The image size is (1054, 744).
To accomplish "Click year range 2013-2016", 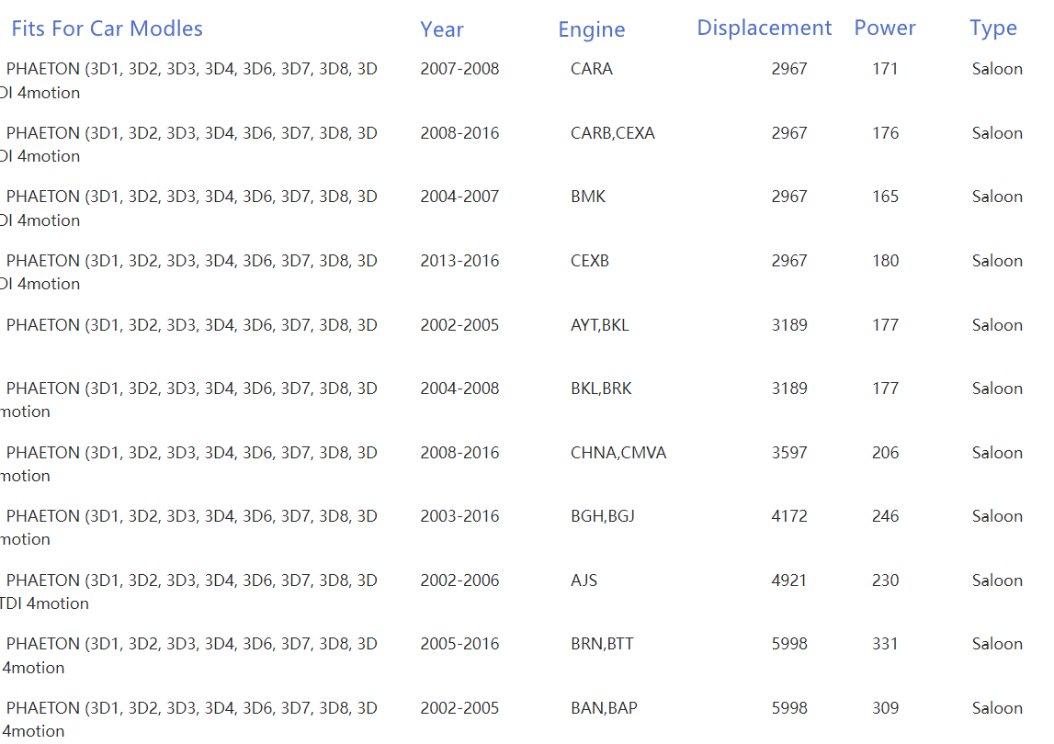I will point(459,261).
